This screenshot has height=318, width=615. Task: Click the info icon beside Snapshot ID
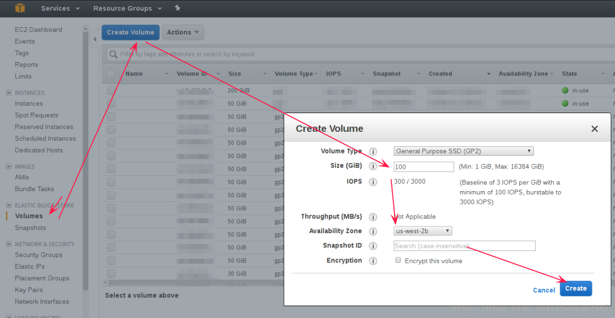(x=373, y=246)
